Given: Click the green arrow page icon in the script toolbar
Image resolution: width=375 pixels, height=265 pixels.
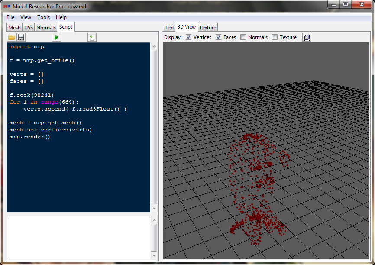Looking at the screenshot, I should [92, 37].
